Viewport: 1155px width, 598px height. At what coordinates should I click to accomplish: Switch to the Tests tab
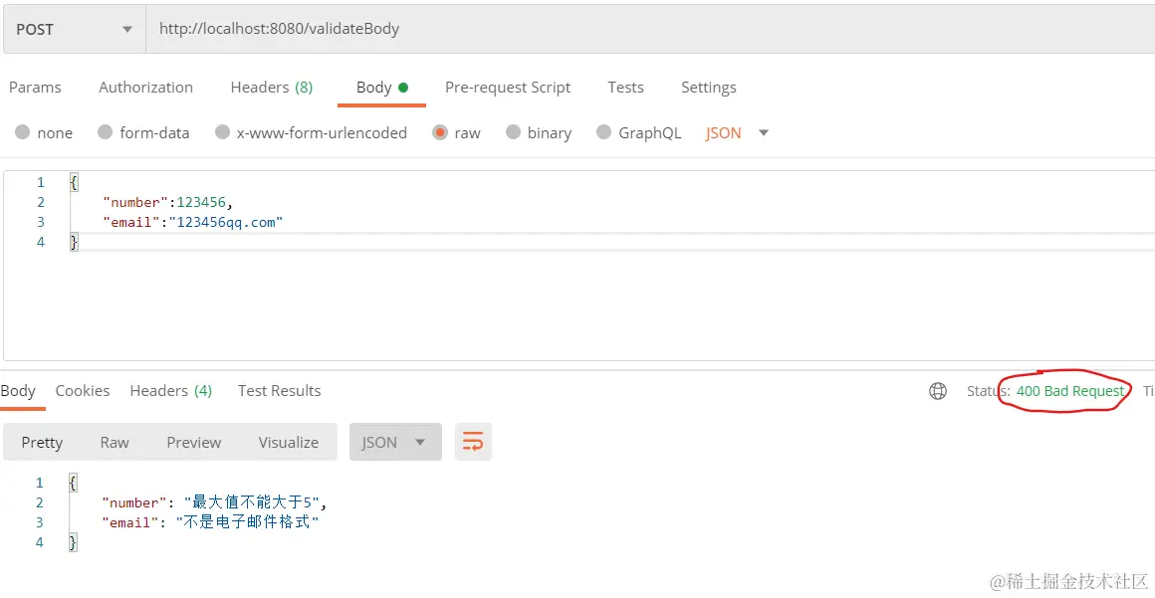[x=625, y=87]
